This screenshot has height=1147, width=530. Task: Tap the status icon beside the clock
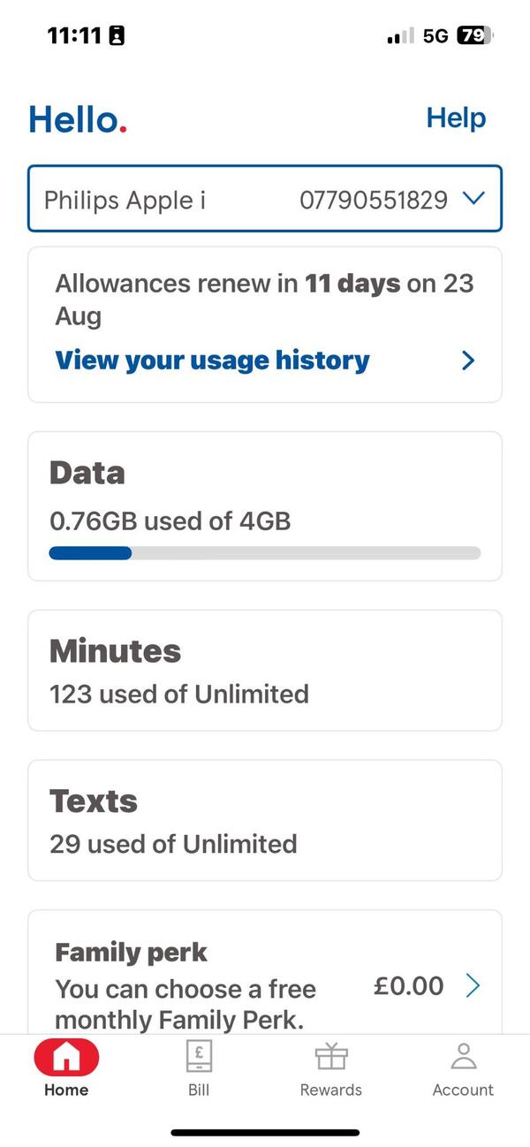116,36
